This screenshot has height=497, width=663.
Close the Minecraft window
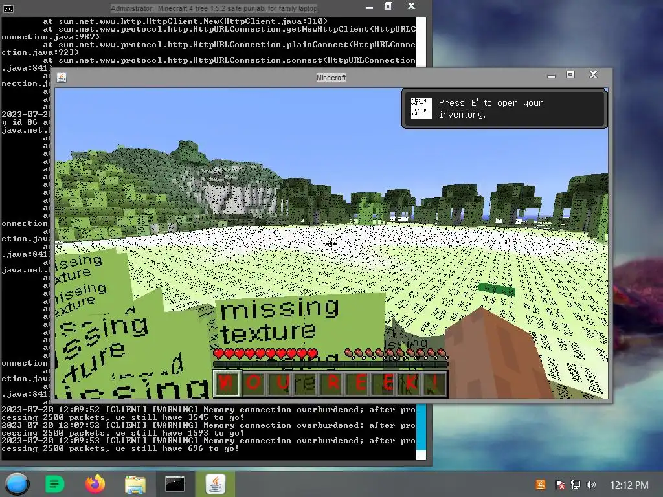coord(593,75)
